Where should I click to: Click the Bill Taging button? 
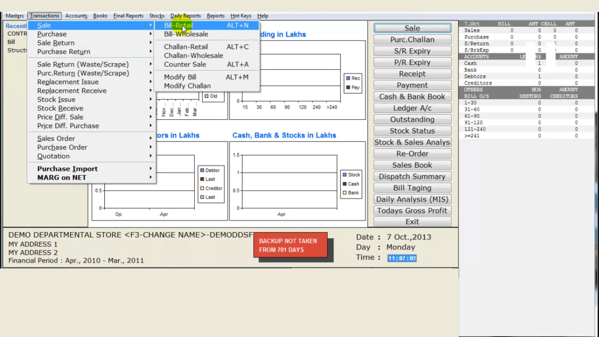pyautogui.click(x=412, y=188)
